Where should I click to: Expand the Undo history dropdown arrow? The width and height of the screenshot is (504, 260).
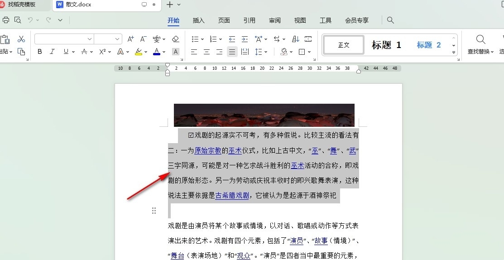pyautogui.click(x=38, y=20)
